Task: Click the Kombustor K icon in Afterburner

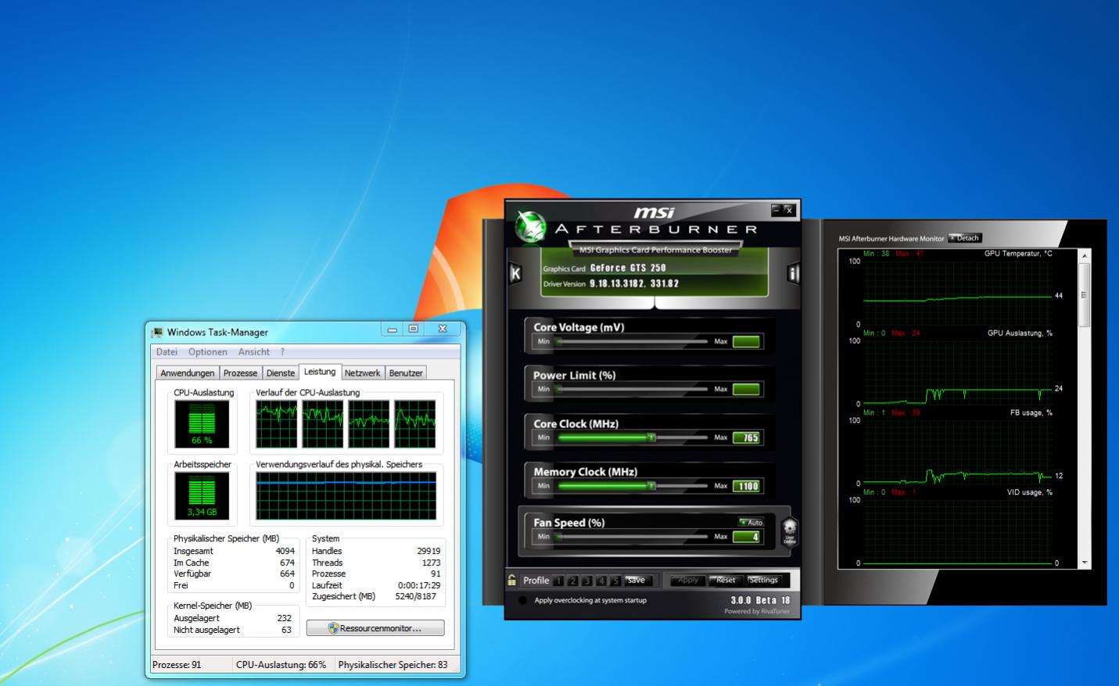Action: (x=515, y=273)
